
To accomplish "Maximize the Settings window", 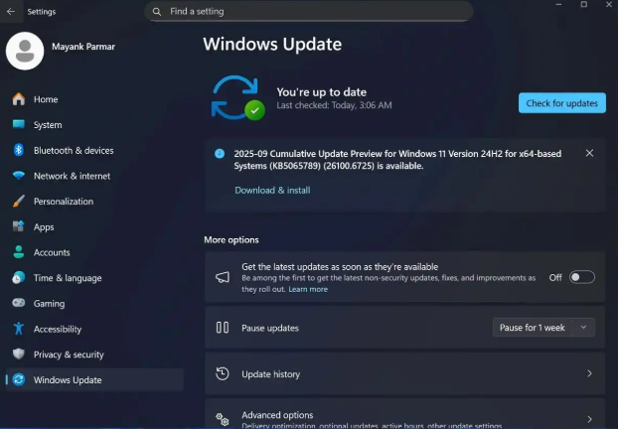I will pyautogui.click(x=583, y=4).
